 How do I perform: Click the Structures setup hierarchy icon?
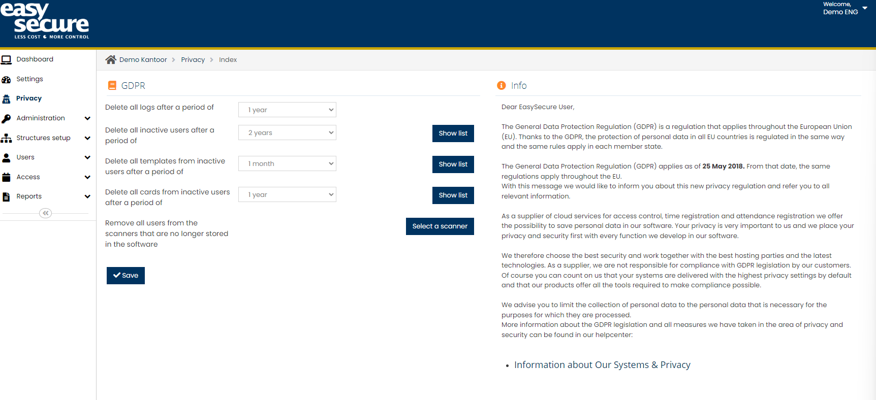point(6,138)
